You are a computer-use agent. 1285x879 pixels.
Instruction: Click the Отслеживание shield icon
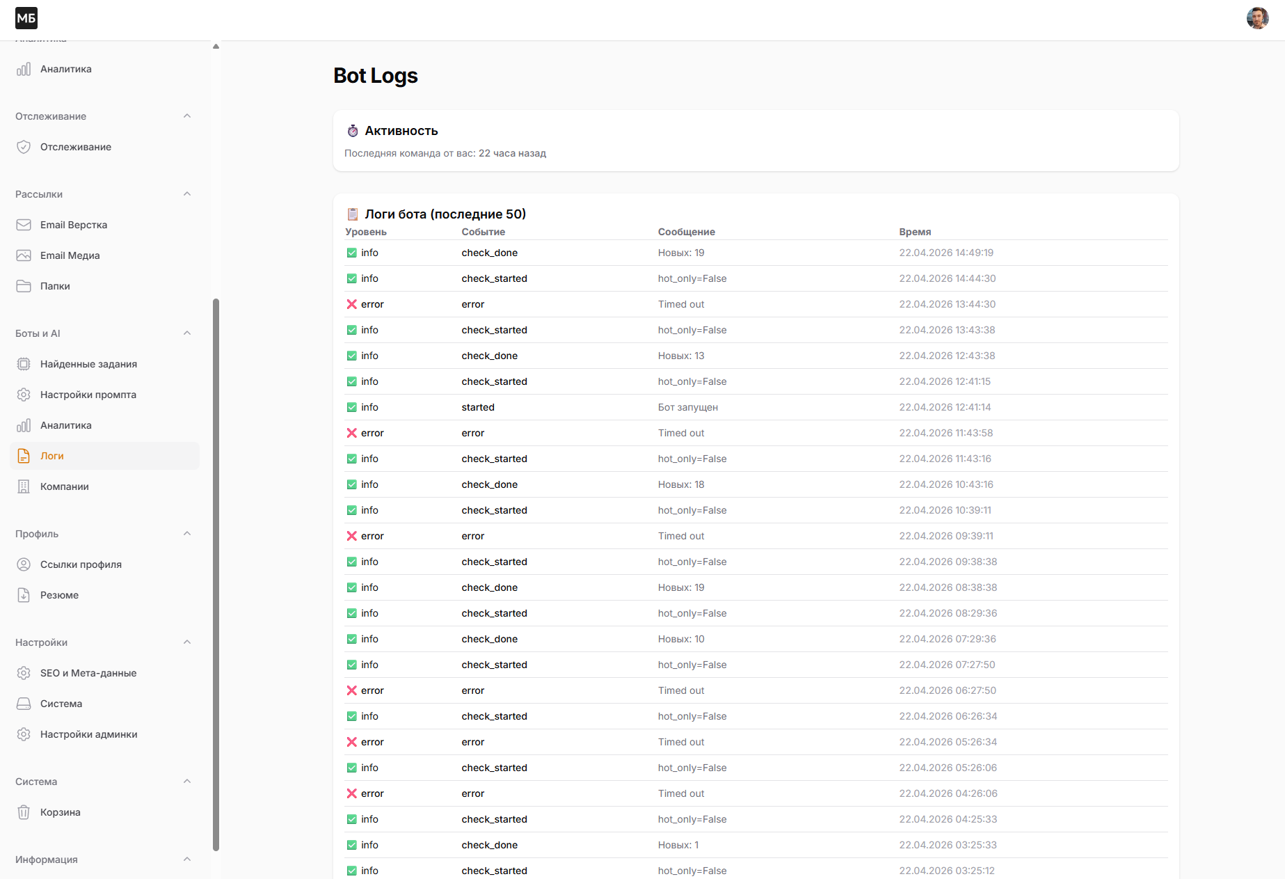(x=24, y=147)
